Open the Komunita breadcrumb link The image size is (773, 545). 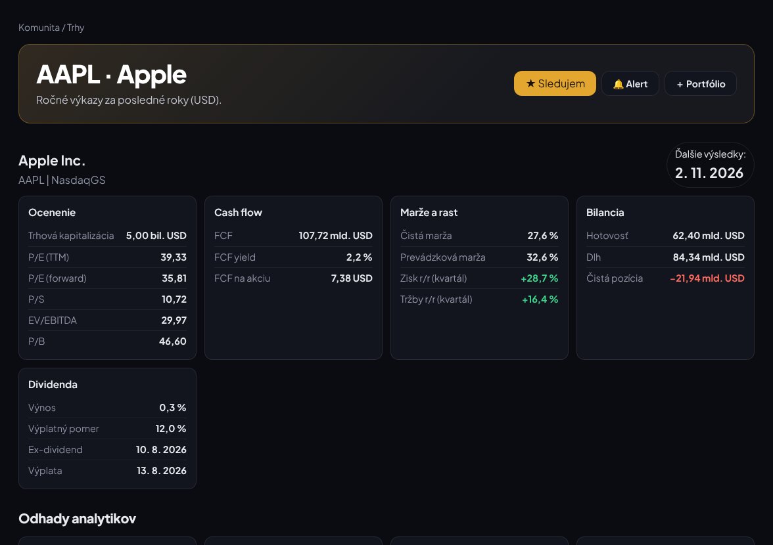click(39, 28)
